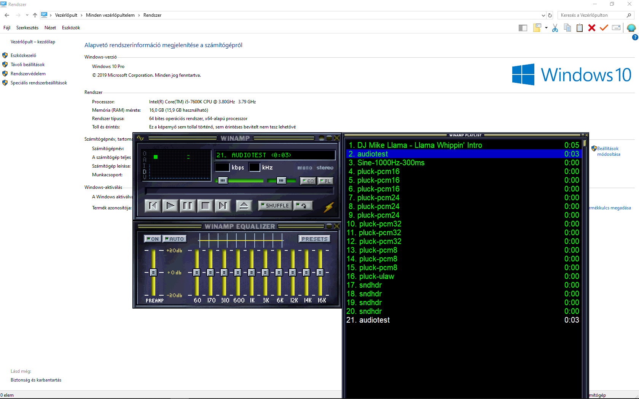Toggle Shuffle mode in Winamp
The image size is (639, 399).
[275, 206]
